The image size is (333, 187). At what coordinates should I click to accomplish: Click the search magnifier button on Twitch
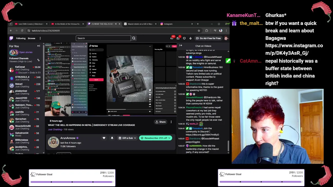pos(134,38)
